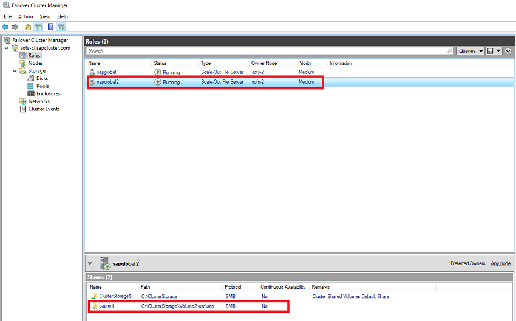Open the Queries dropdown
Screen dimensions: 516x321
click(470, 51)
